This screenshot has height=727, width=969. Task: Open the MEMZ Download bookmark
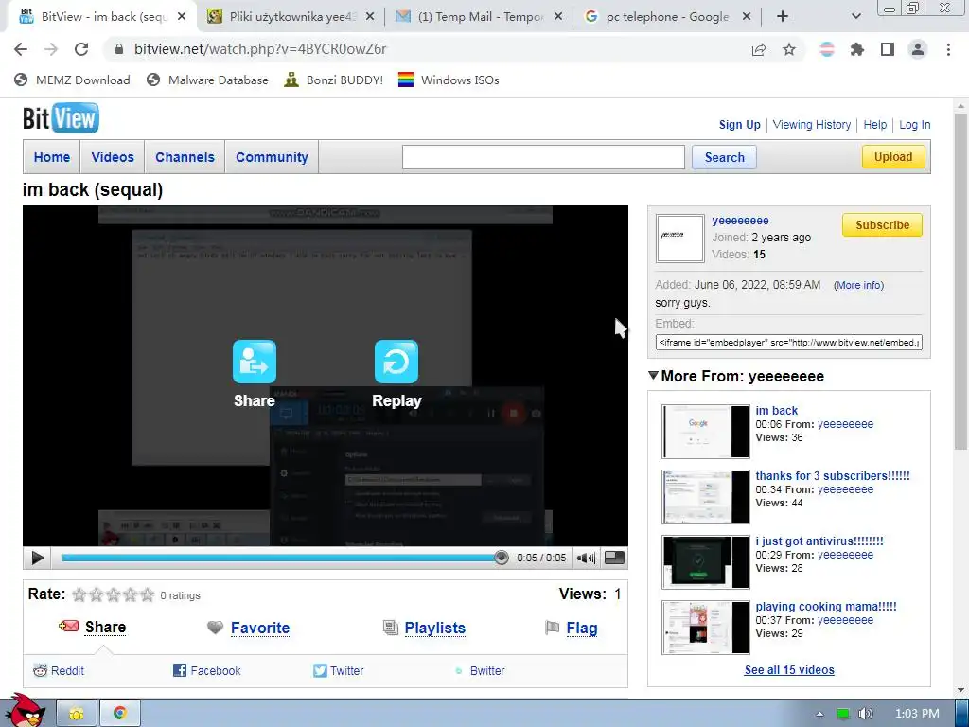(x=72, y=80)
